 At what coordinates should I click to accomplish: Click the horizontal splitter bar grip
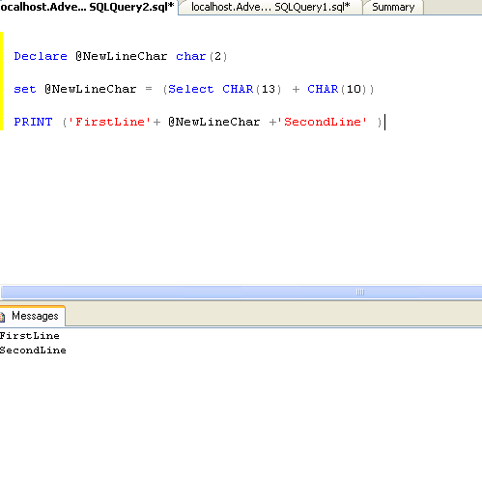point(360,293)
